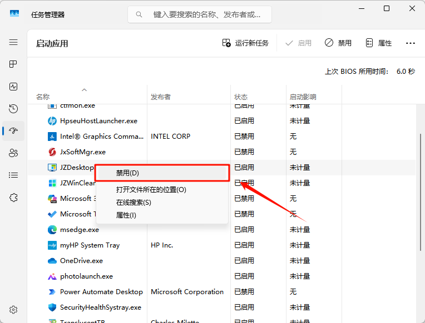
Task: Click JZWinClear app icon
Action: pos(52,183)
